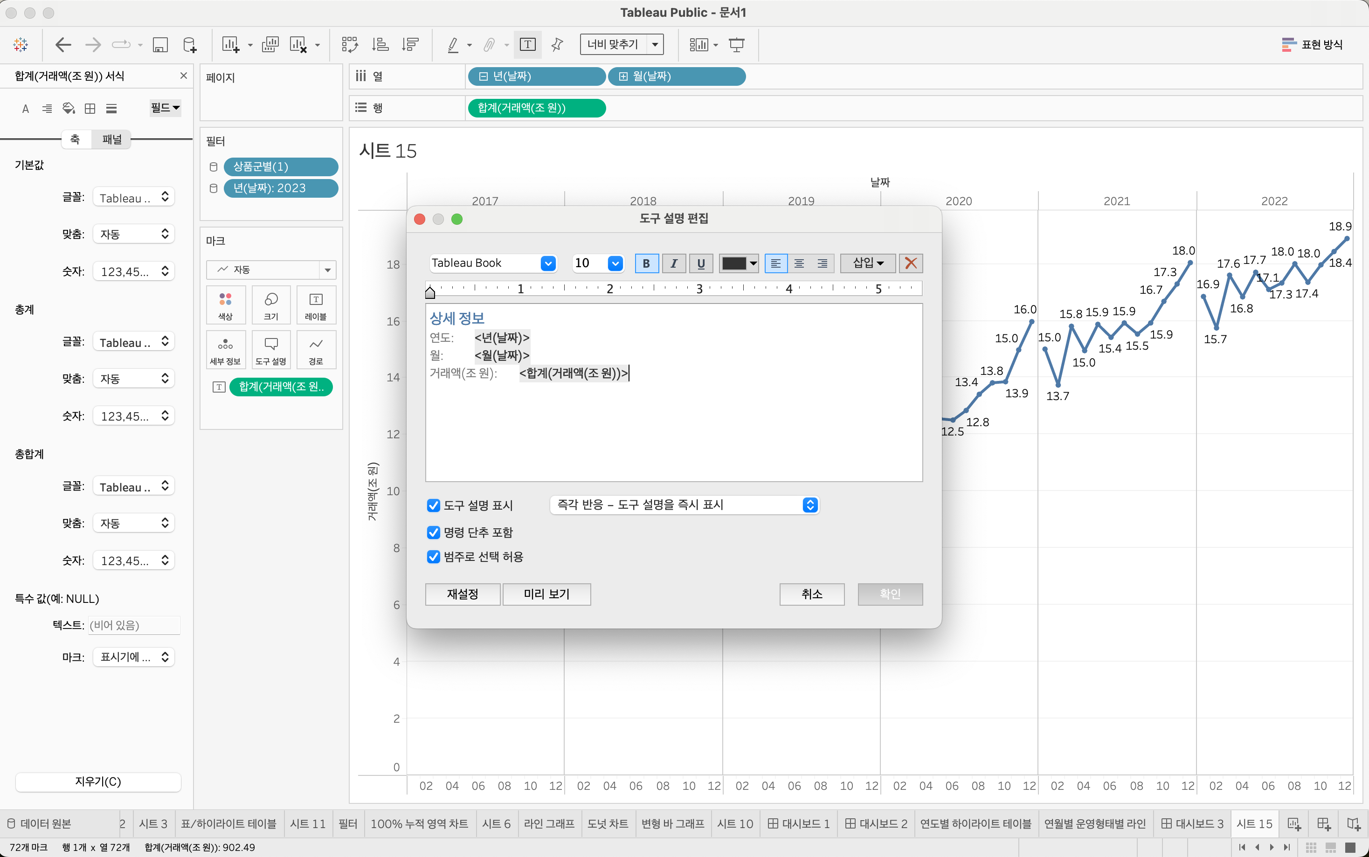Toggle Italic formatting in tooltip editor
Viewport: 1369px width, 857px height.
[x=674, y=263]
